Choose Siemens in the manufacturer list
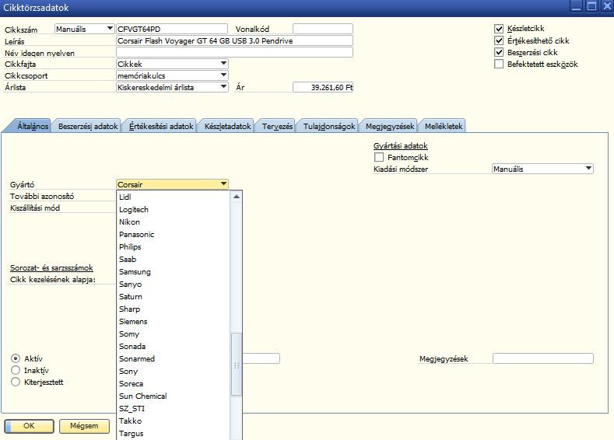614x440 pixels. click(x=174, y=322)
